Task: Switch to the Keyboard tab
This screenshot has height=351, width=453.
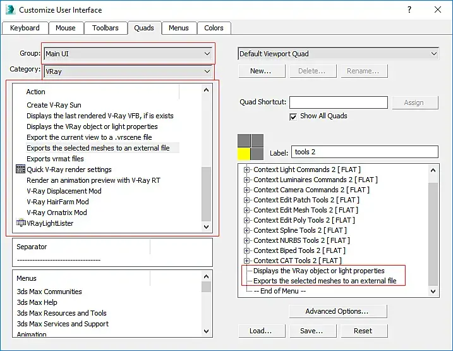Action: coord(25,28)
